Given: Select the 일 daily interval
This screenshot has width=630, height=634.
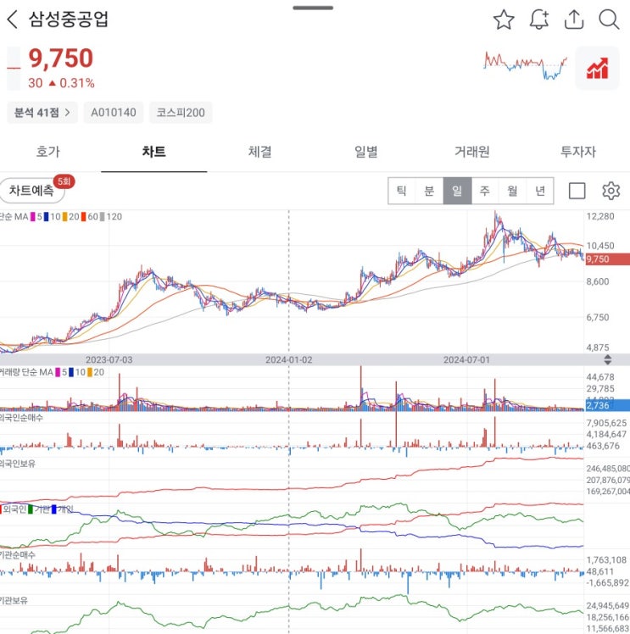Looking at the screenshot, I should (457, 191).
